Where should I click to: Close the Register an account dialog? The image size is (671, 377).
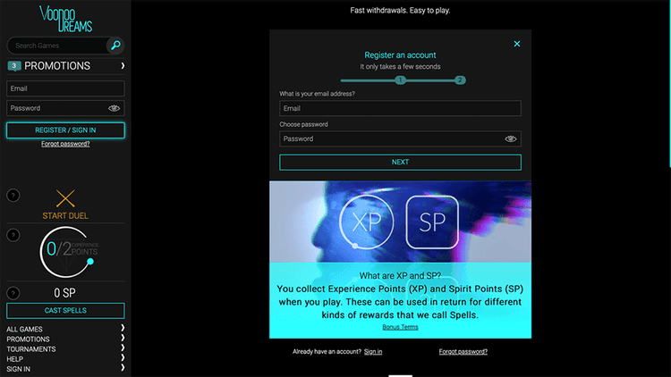[517, 44]
